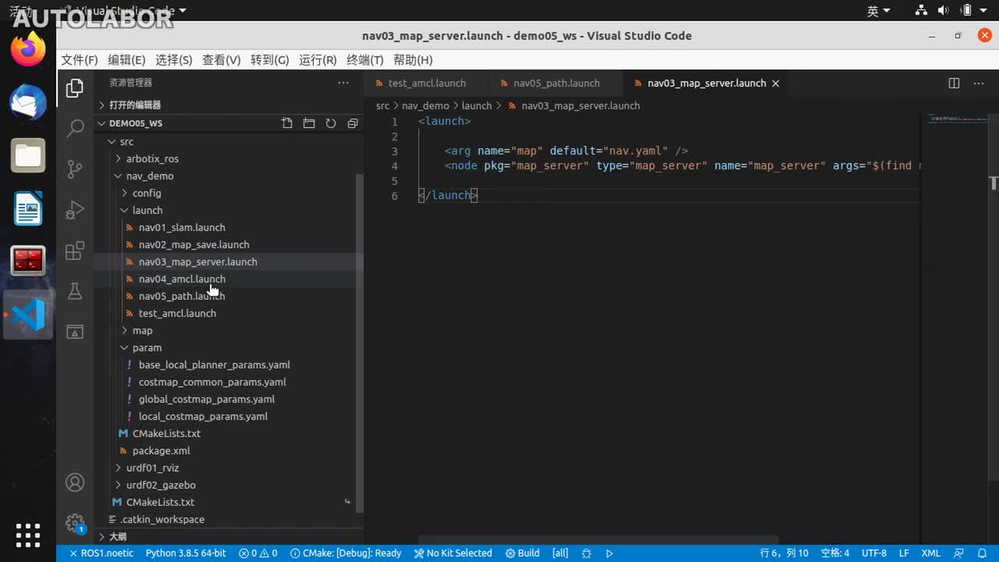
Task: Open the 终端(T) menu
Action: pyautogui.click(x=365, y=60)
